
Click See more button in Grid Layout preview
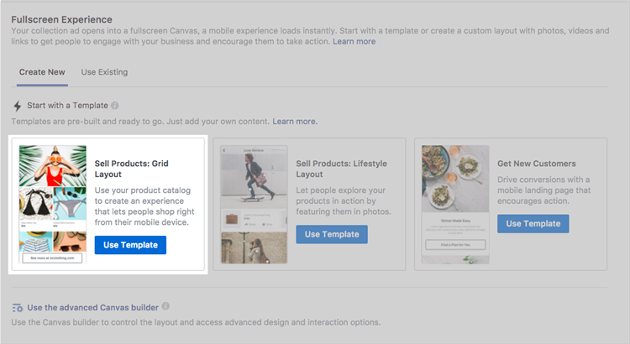pyautogui.click(x=52, y=258)
